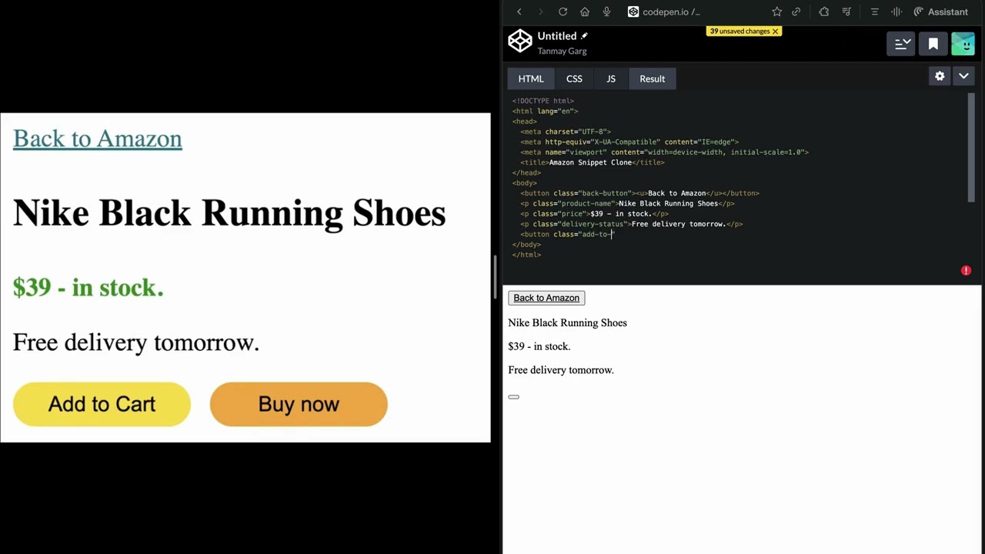
Task: Edit pen title with pencil icon
Action: tap(584, 35)
